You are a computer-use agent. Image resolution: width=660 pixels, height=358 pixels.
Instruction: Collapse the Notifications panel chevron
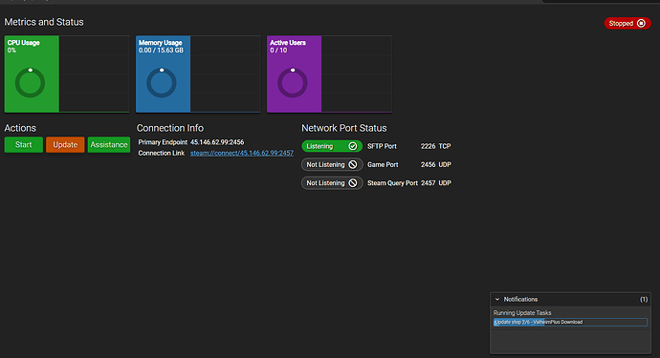(x=497, y=299)
